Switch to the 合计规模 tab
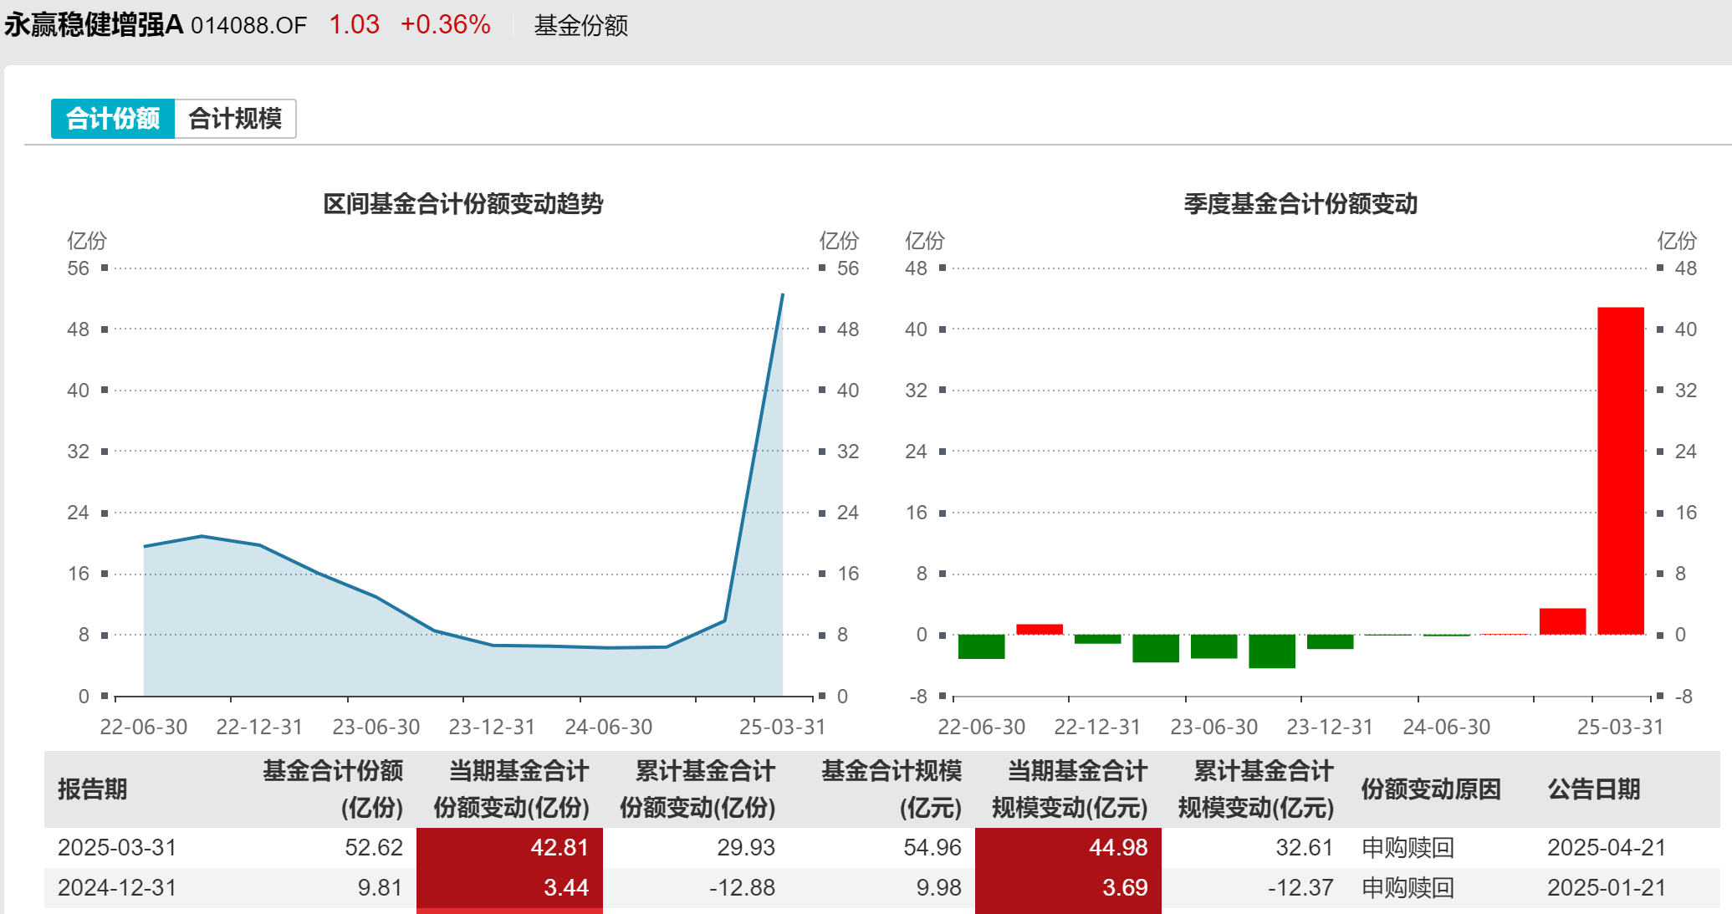This screenshot has width=1732, height=914. [x=235, y=119]
